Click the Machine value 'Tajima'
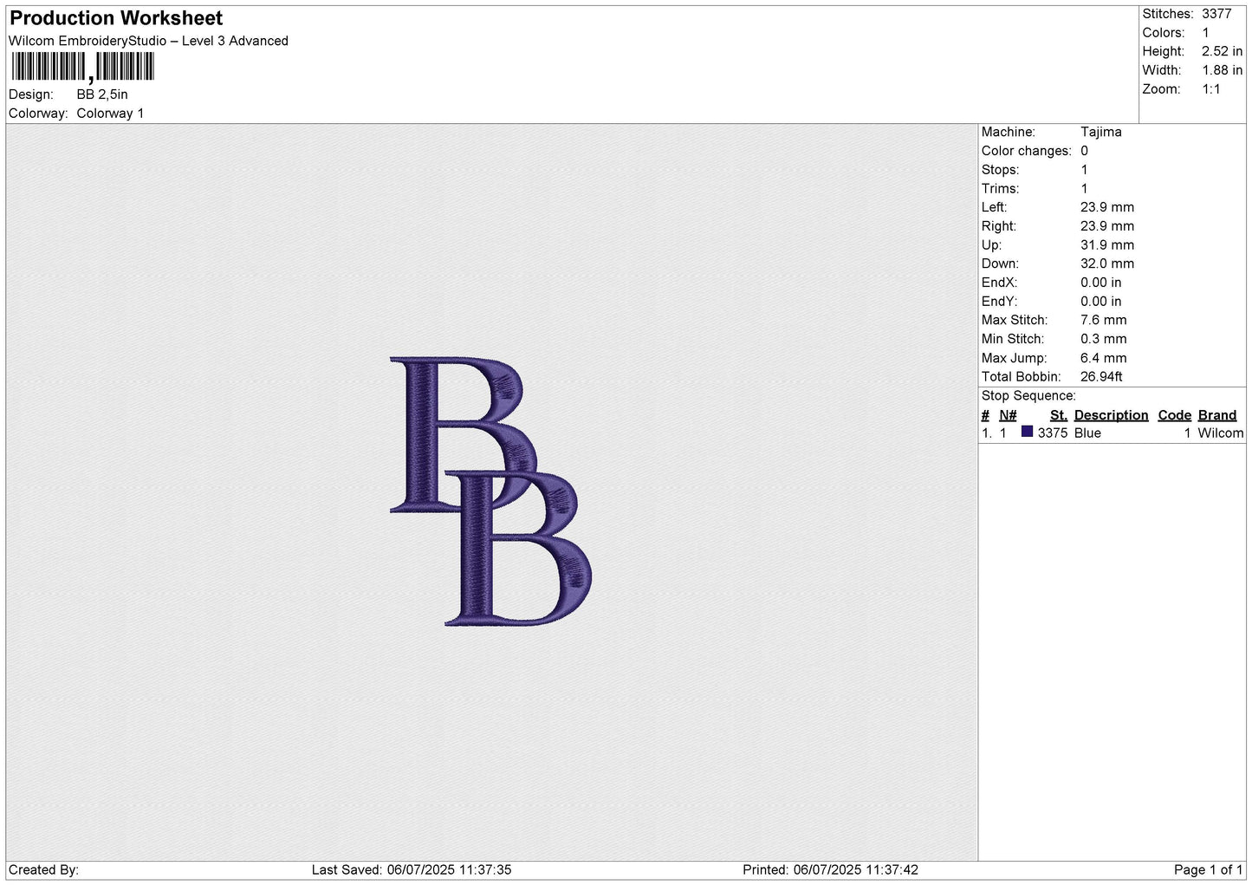Screen dimensions: 1252x885 click(1100, 132)
